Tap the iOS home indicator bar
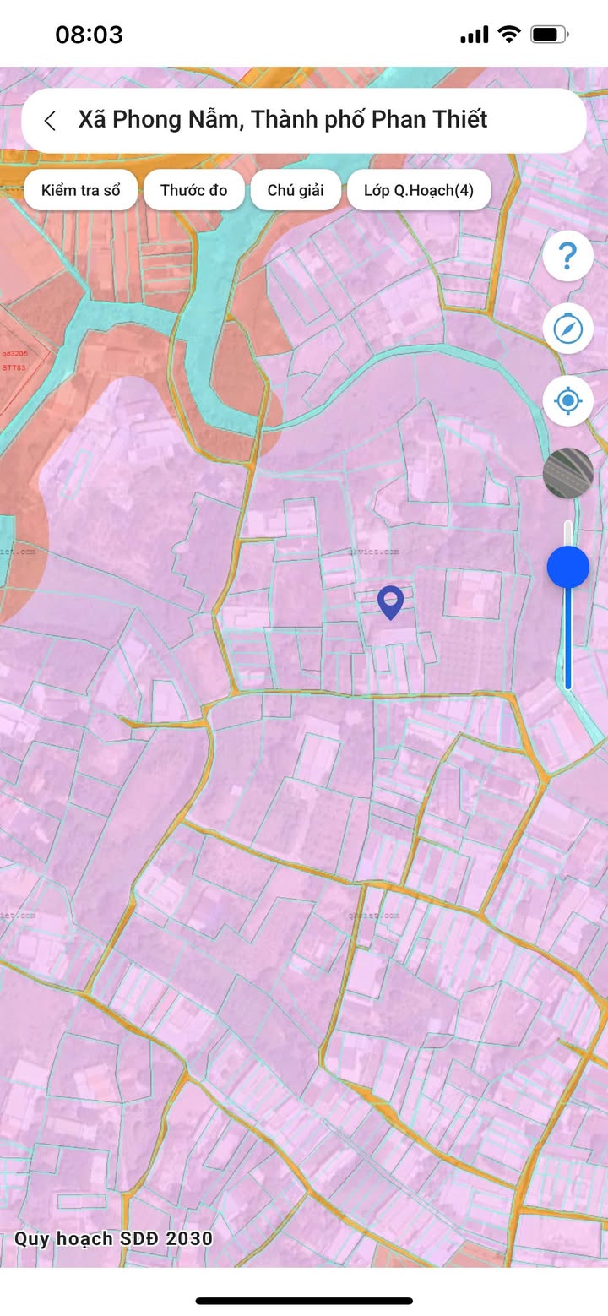 pyautogui.click(x=304, y=1301)
